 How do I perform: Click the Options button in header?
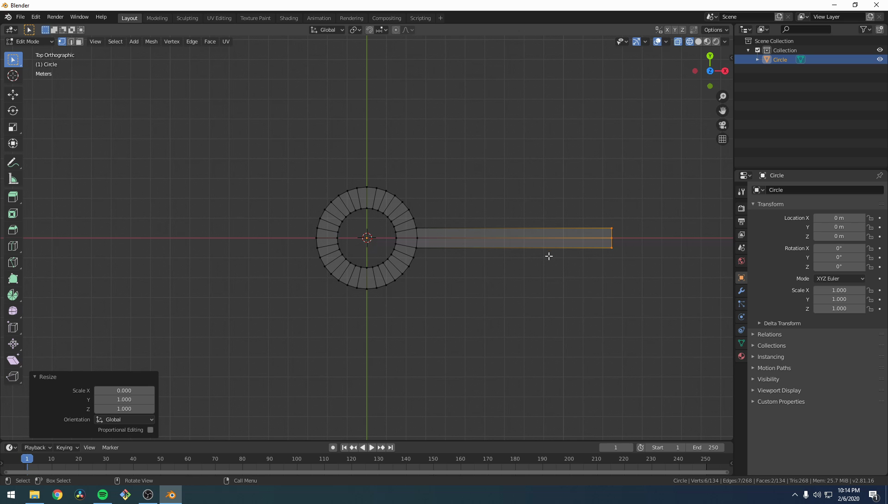coord(715,30)
